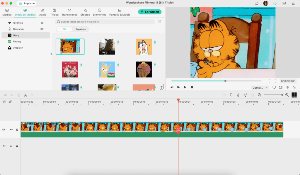Select Pixabay stock source
300x175 pixels.
pos(26,41)
